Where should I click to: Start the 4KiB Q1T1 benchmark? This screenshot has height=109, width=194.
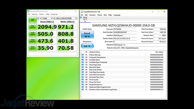point(32,48)
